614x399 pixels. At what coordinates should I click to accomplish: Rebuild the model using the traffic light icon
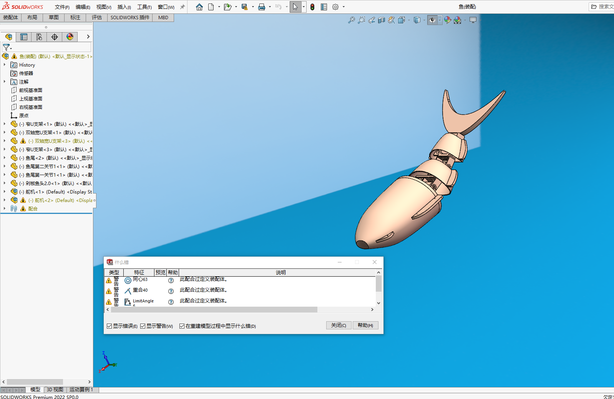312,7
